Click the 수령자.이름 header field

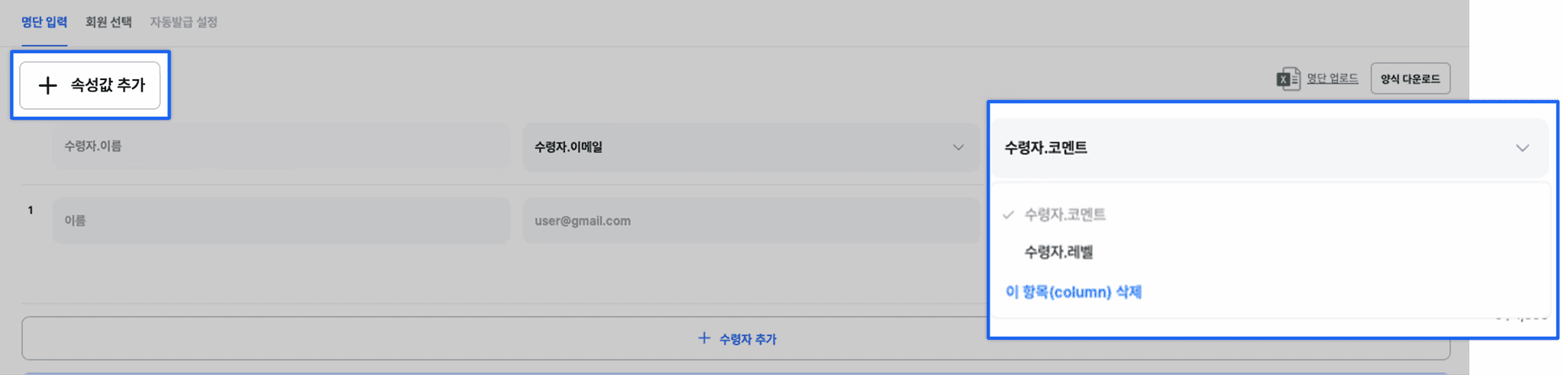(x=281, y=146)
